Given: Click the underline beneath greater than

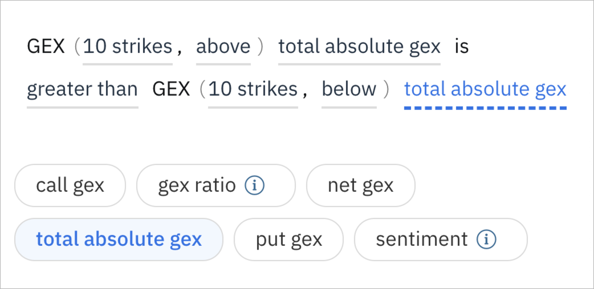Looking at the screenshot, I should [x=82, y=107].
